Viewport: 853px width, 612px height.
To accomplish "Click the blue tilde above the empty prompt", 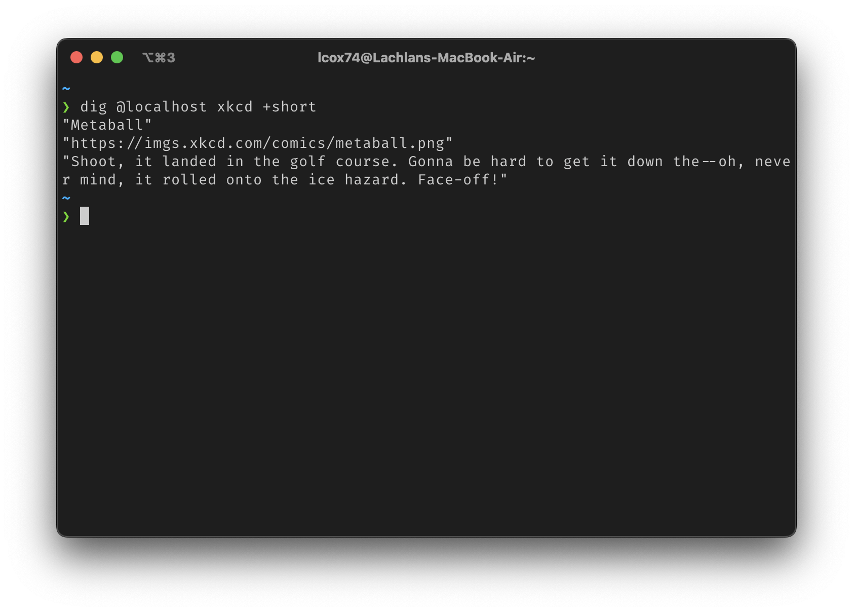I will click(x=66, y=198).
